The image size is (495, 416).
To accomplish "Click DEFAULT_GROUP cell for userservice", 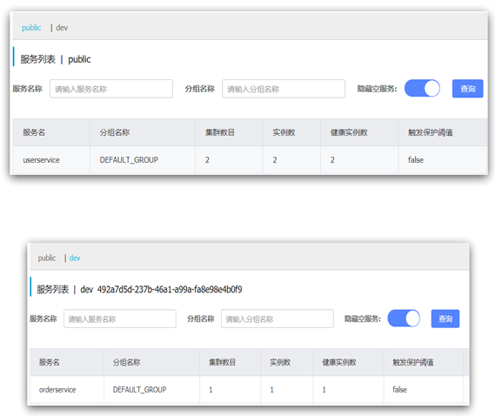I will pyautogui.click(x=129, y=160).
